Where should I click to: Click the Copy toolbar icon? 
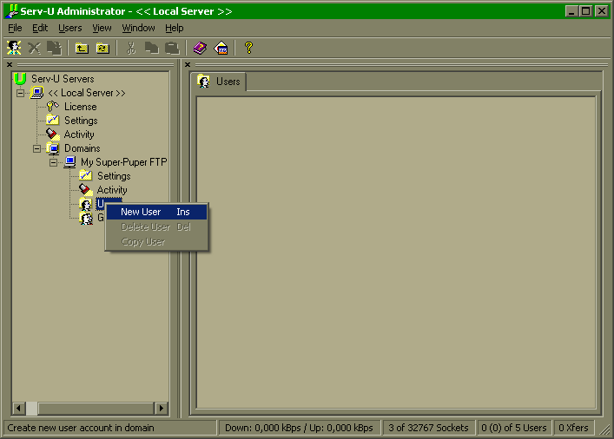[x=151, y=48]
